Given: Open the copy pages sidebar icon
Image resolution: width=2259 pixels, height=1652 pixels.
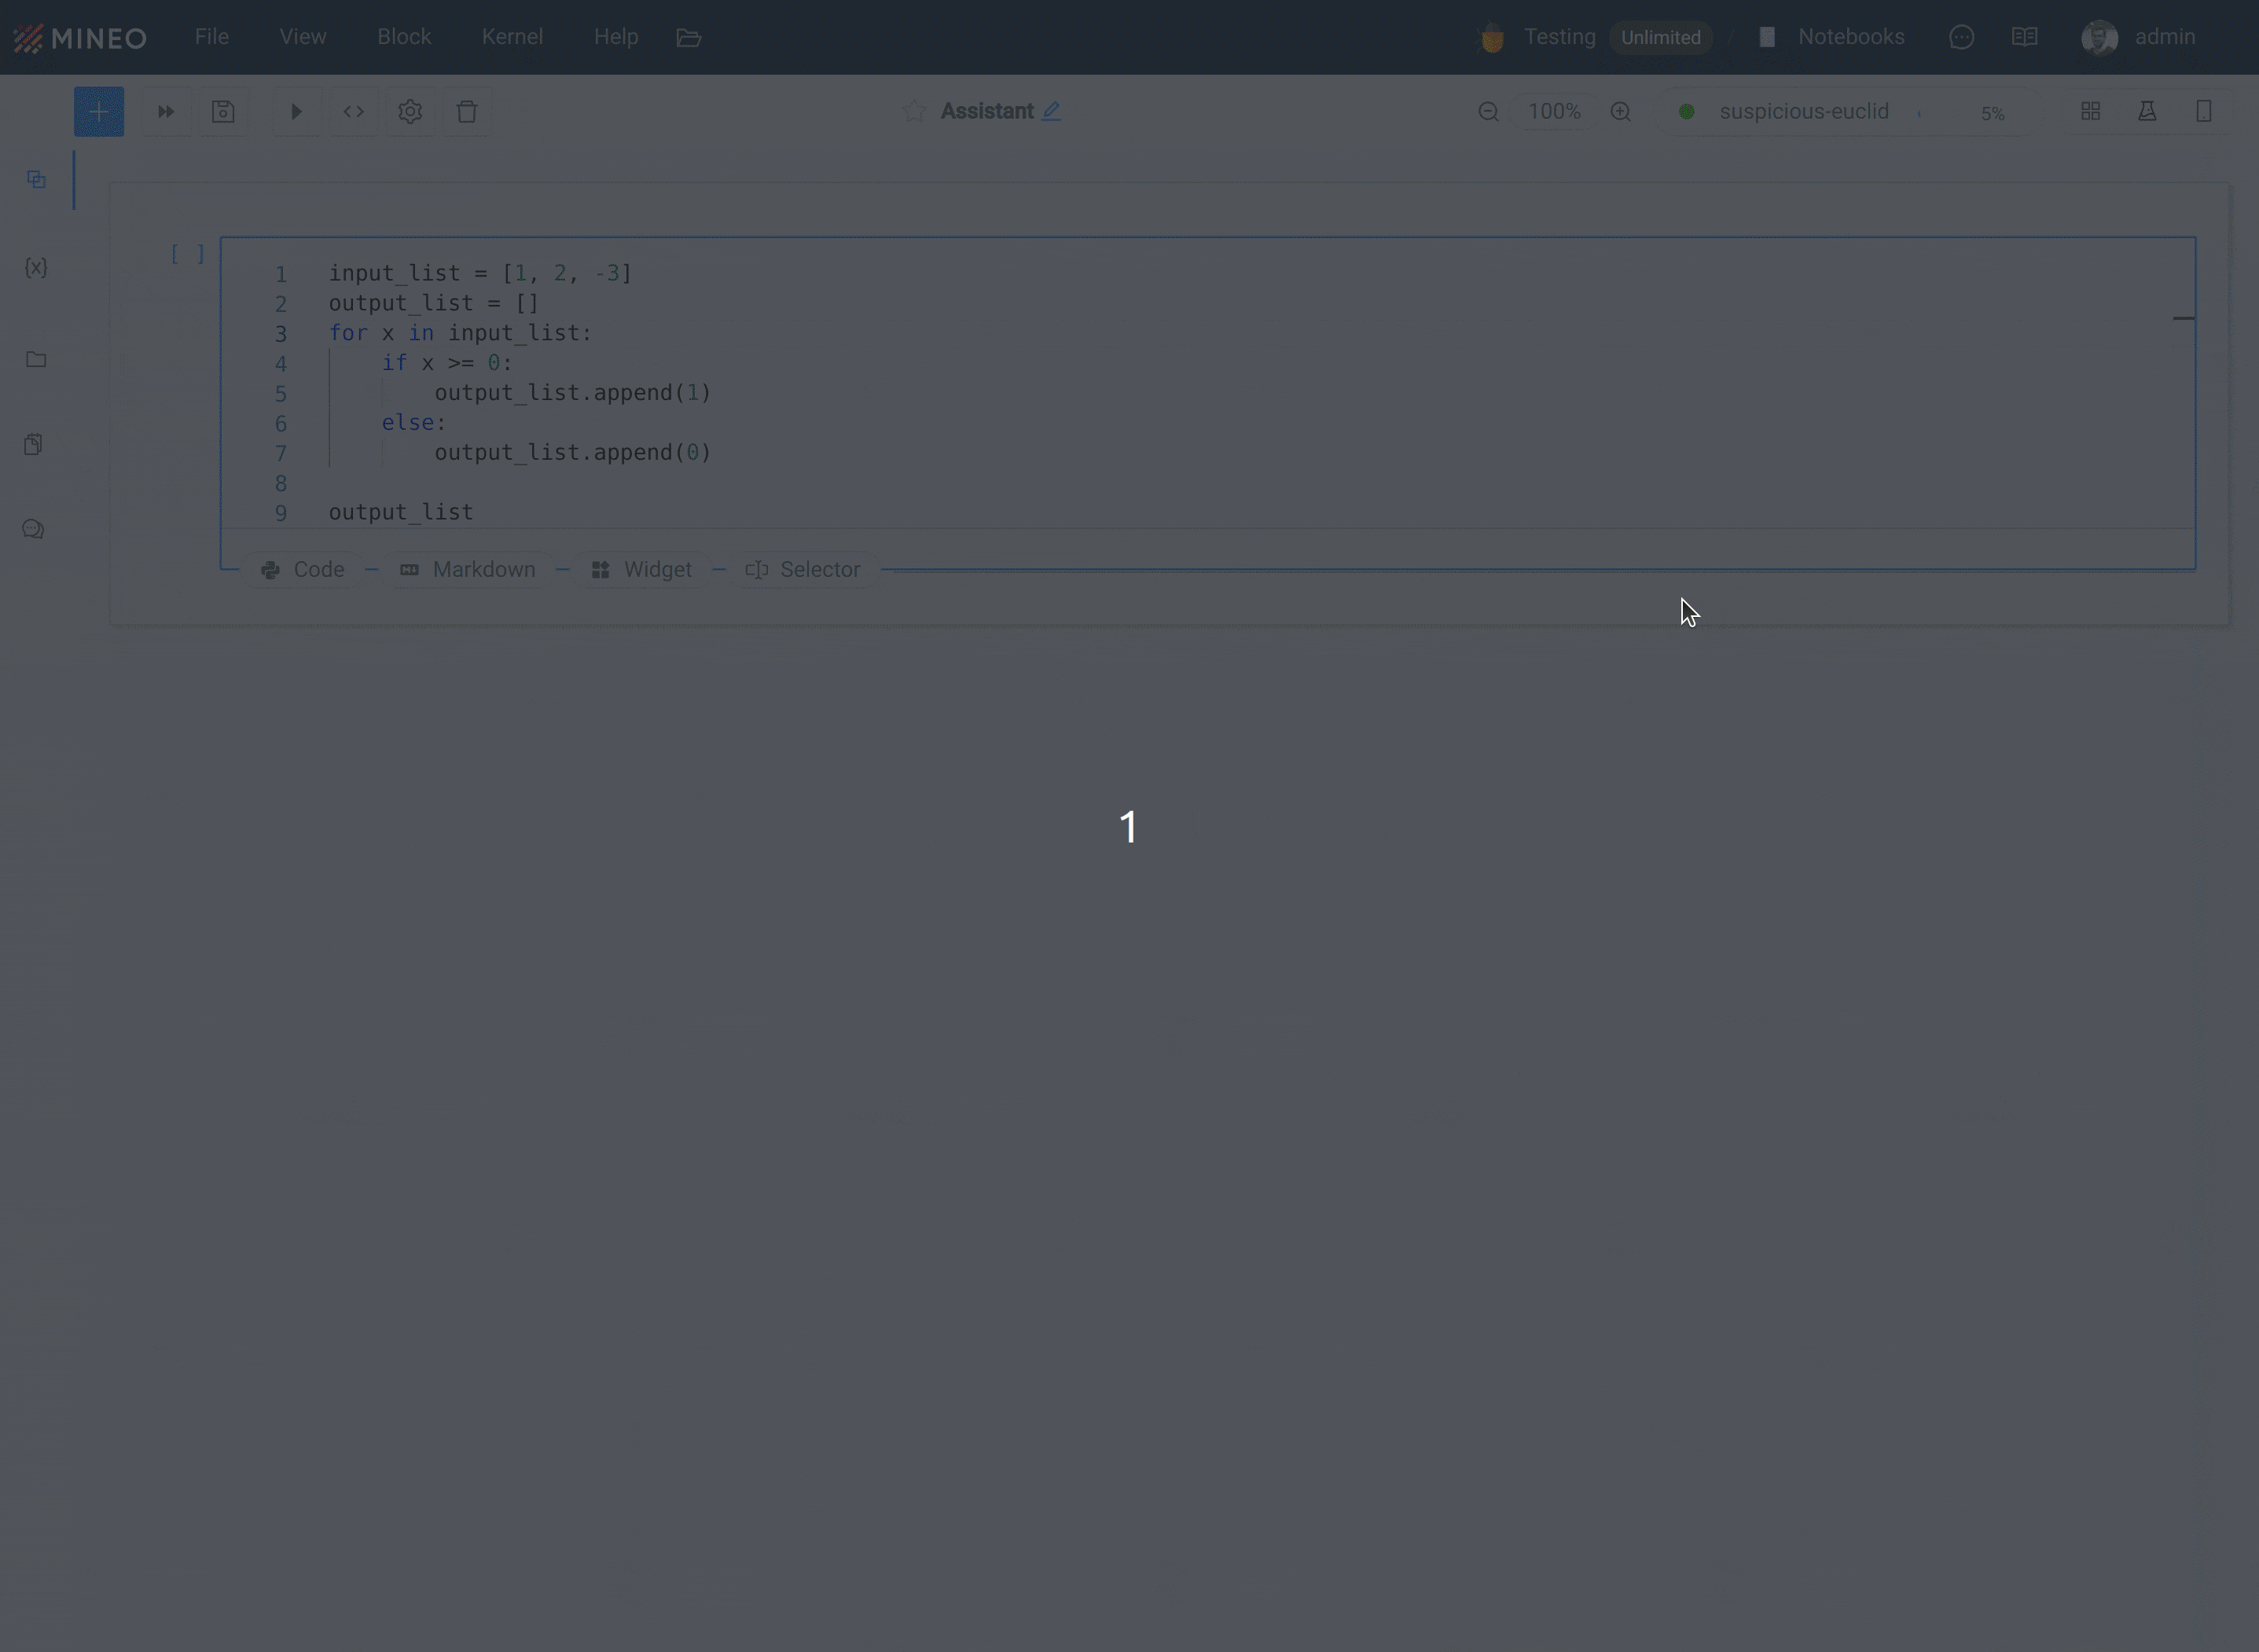Looking at the screenshot, I should click(33, 444).
